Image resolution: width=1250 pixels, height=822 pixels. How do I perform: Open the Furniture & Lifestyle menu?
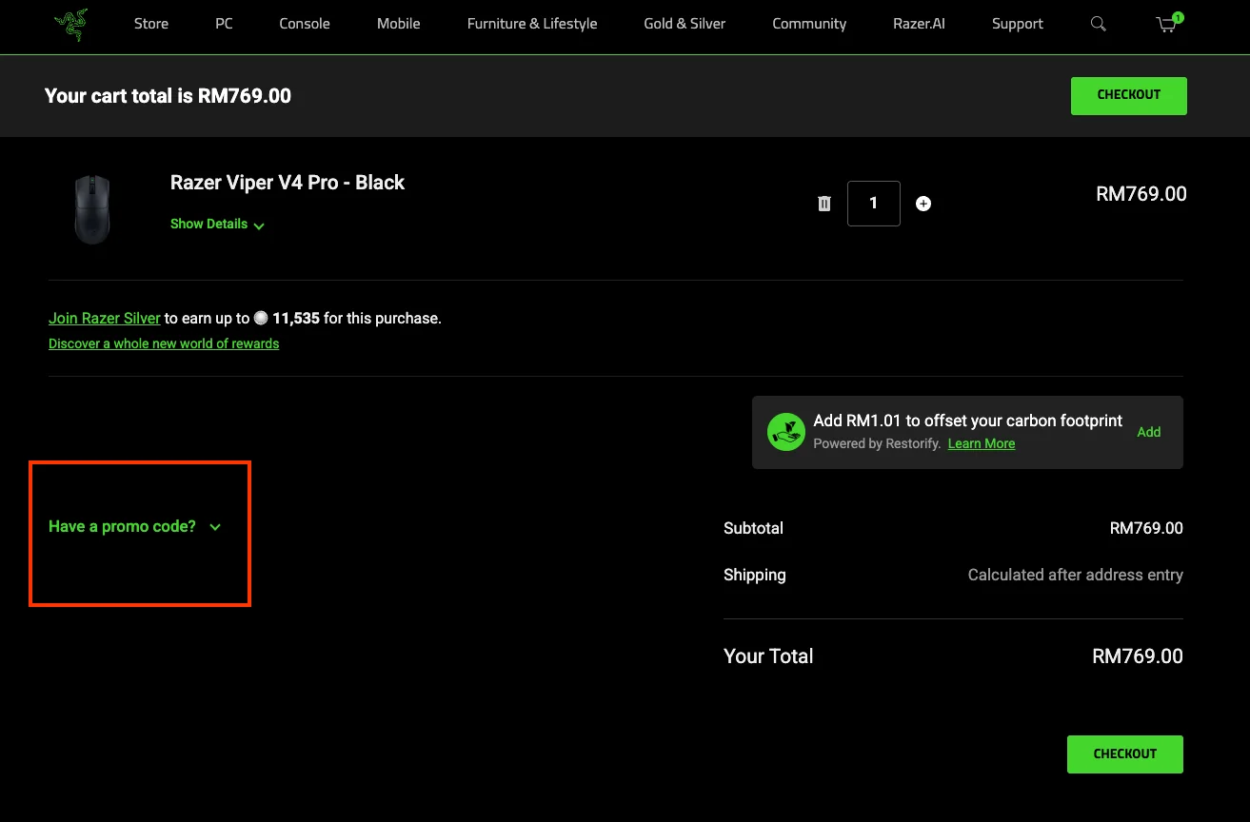pyautogui.click(x=531, y=24)
